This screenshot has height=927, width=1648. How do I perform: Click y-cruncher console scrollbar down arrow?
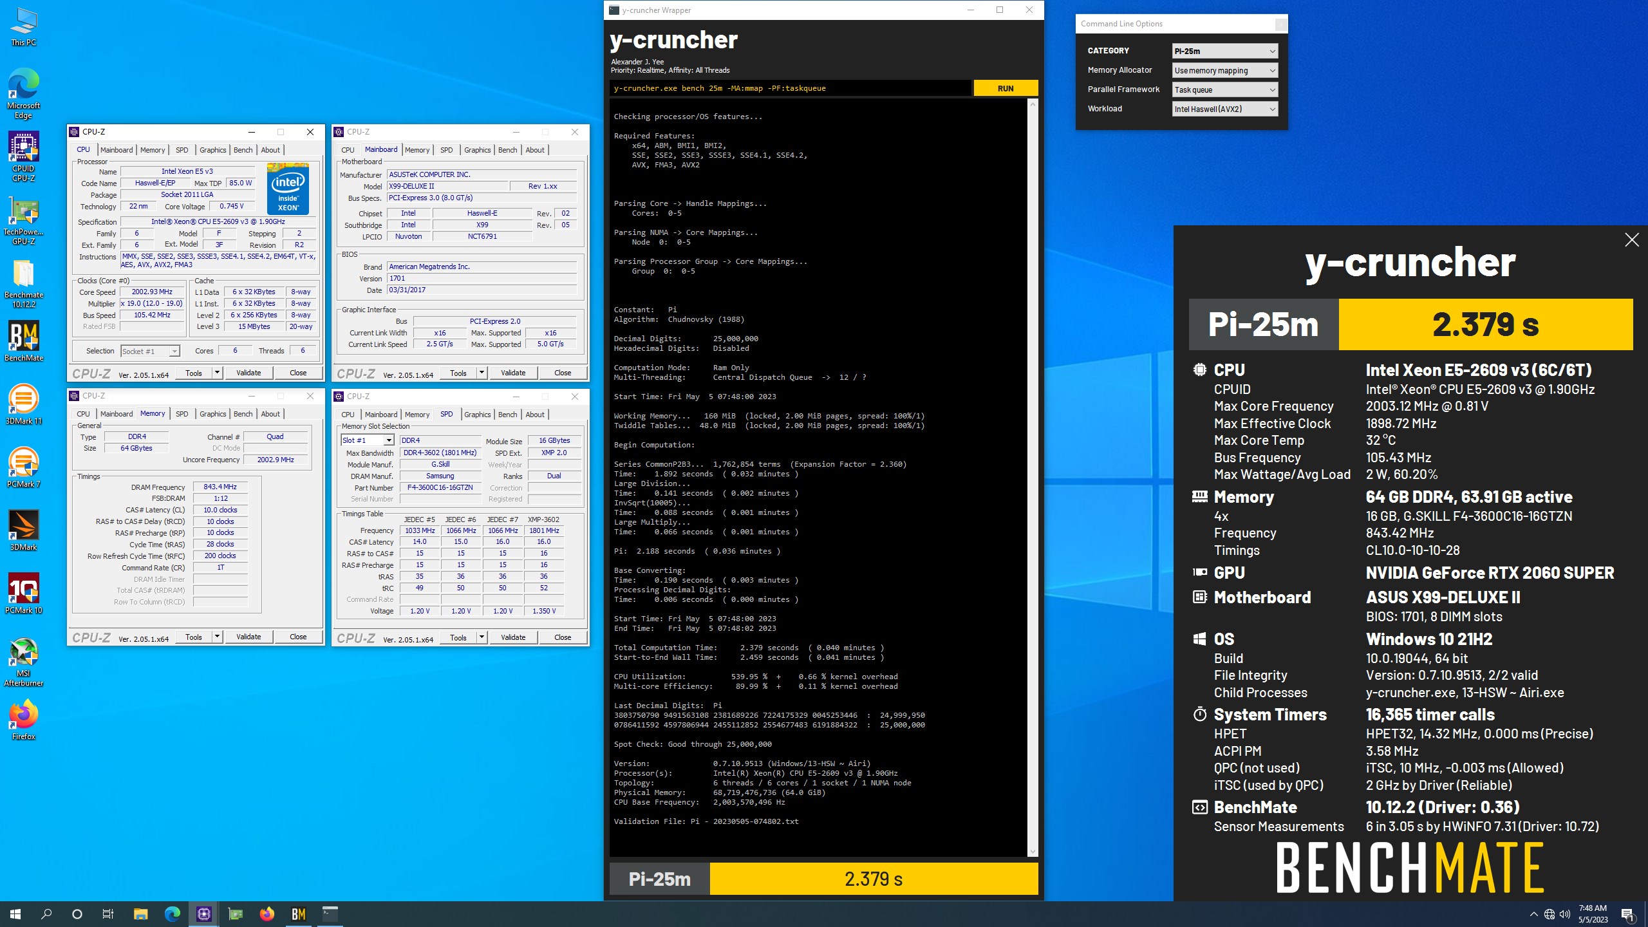1033,852
